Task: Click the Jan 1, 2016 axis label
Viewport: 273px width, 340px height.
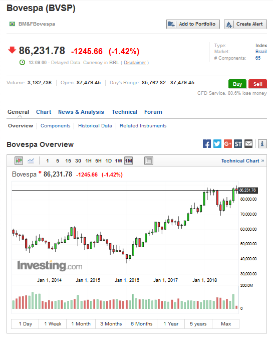Action: (x=127, y=280)
